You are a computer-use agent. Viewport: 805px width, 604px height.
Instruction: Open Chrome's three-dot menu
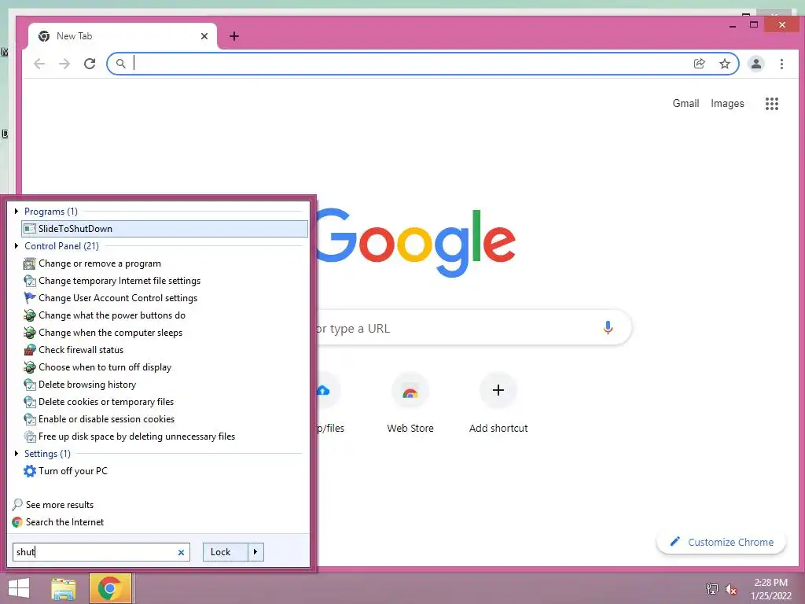click(781, 64)
